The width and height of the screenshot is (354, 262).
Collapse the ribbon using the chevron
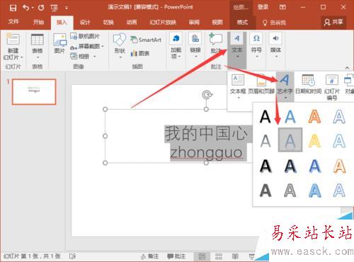(x=347, y=68)
